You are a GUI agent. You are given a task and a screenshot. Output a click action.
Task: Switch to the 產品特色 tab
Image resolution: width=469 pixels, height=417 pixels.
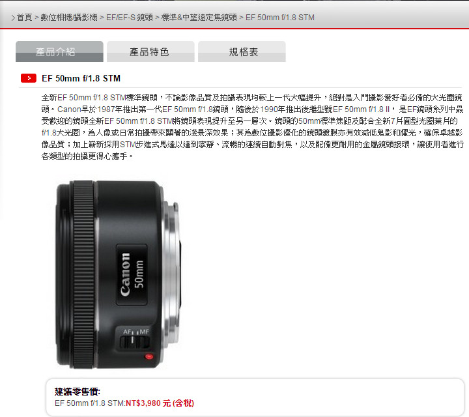tap(150, 51)
